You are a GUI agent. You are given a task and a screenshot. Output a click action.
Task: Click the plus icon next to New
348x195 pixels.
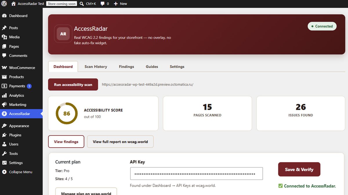tap(116, 4)
